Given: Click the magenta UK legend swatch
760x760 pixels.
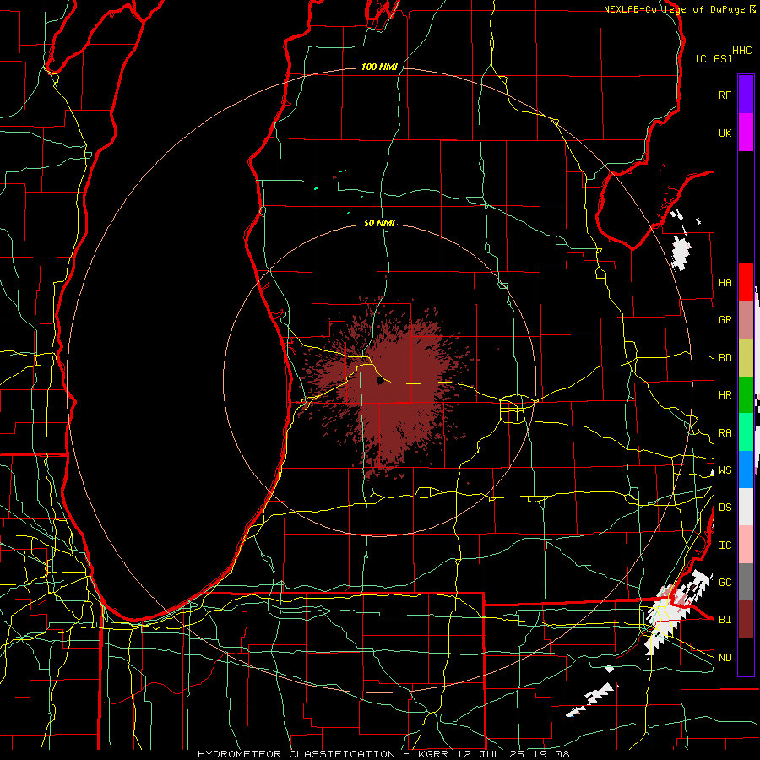Looking at the screenshot, I should point(746,133).
